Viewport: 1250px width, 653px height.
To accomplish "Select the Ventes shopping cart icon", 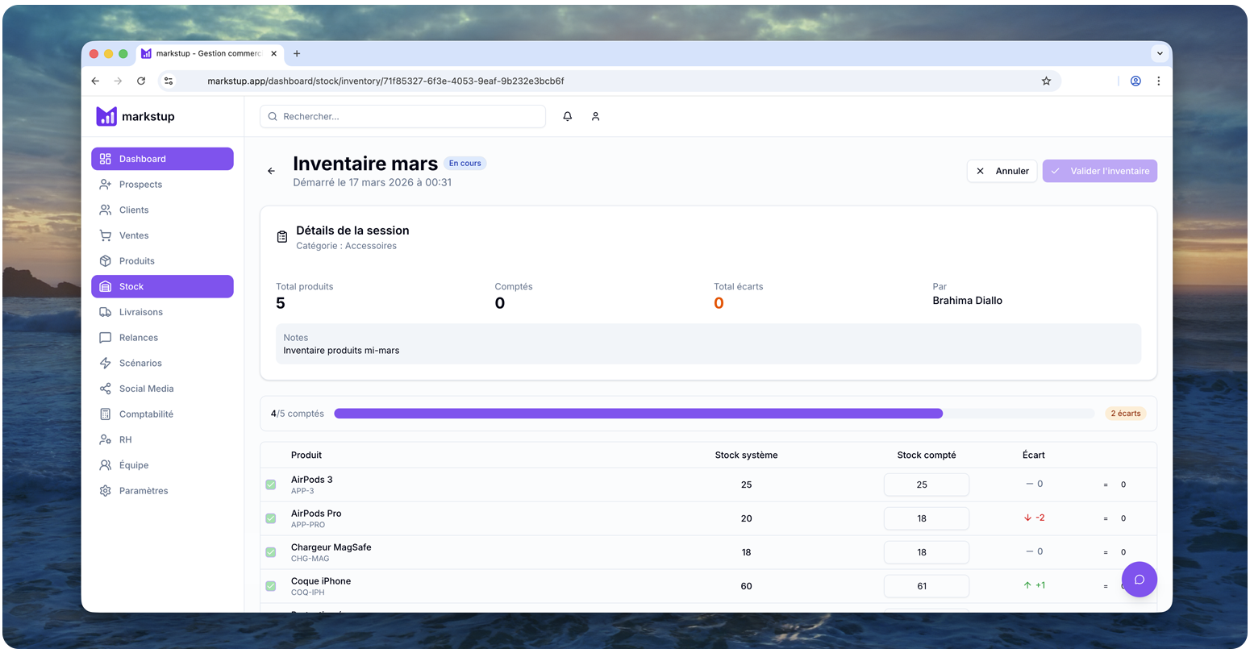I will point(107,235).
